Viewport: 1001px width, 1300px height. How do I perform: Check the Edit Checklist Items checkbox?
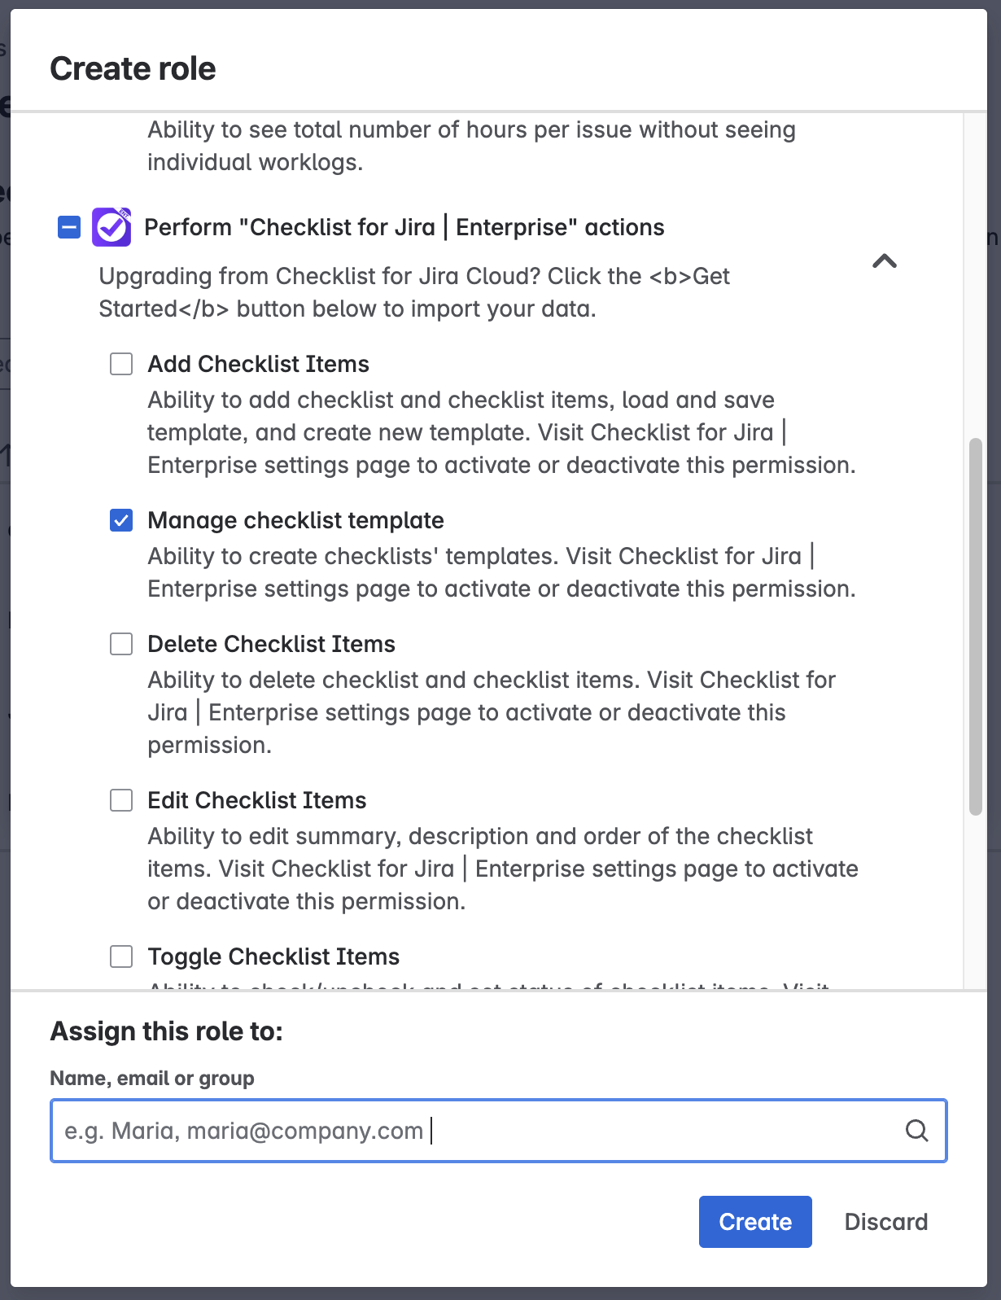point(121,800)
